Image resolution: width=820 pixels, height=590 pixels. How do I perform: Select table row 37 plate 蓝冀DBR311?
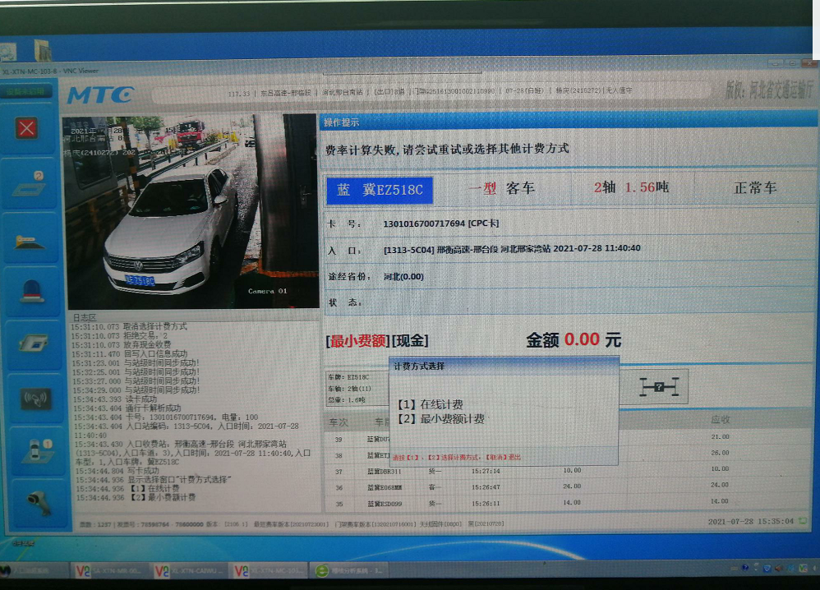tap(385, 472)
